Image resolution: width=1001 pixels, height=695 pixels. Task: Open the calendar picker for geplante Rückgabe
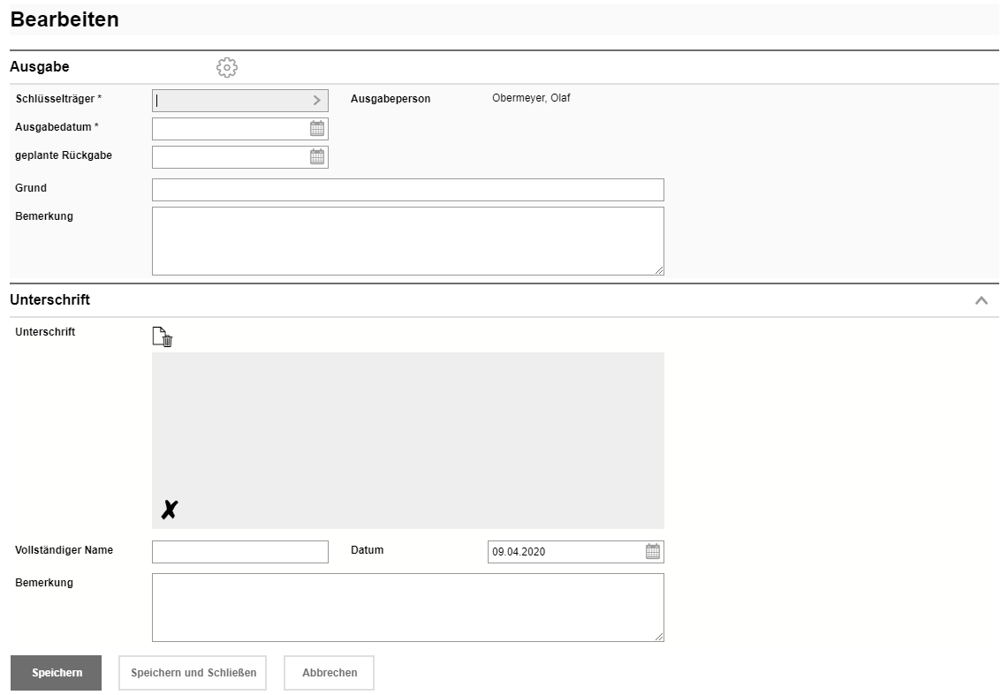(x=317, y=157)
